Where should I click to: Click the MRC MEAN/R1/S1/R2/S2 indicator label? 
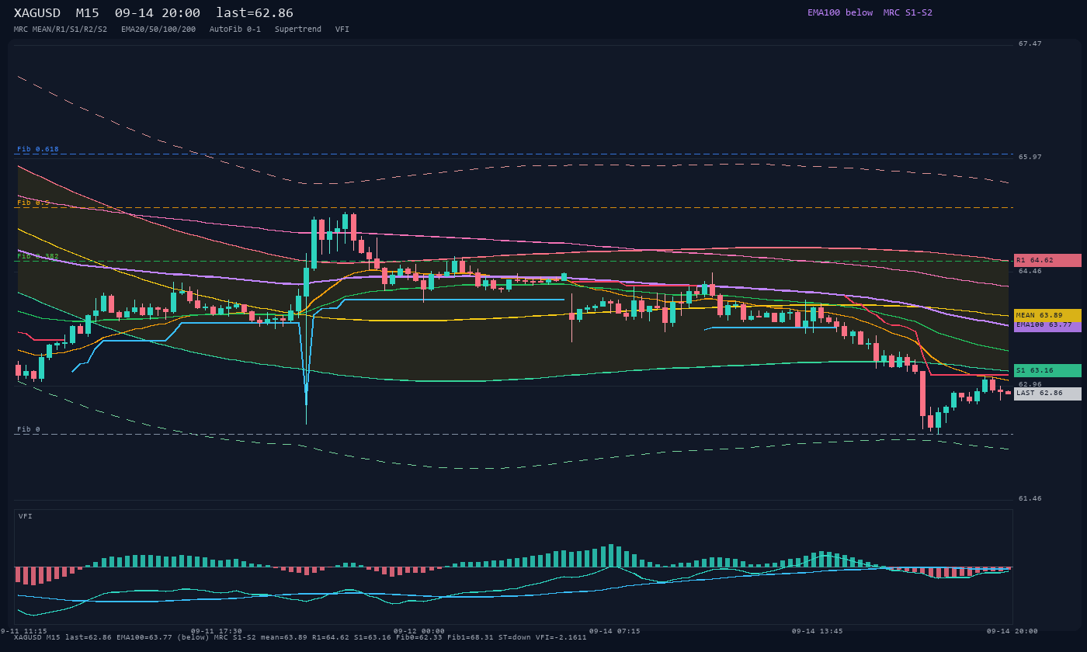pyautogui.click(x=61, y=29)
